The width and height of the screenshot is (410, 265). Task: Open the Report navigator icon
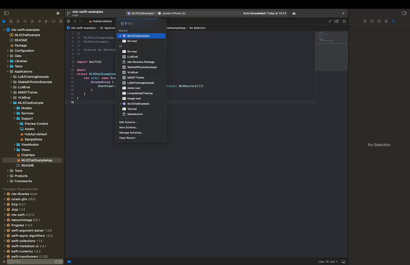click(61, 21)
